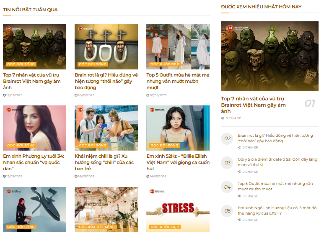Click share icon under 'Brain rot là gì' sidebar item
This screenshot has height=233, width=324.
point(239,148)
